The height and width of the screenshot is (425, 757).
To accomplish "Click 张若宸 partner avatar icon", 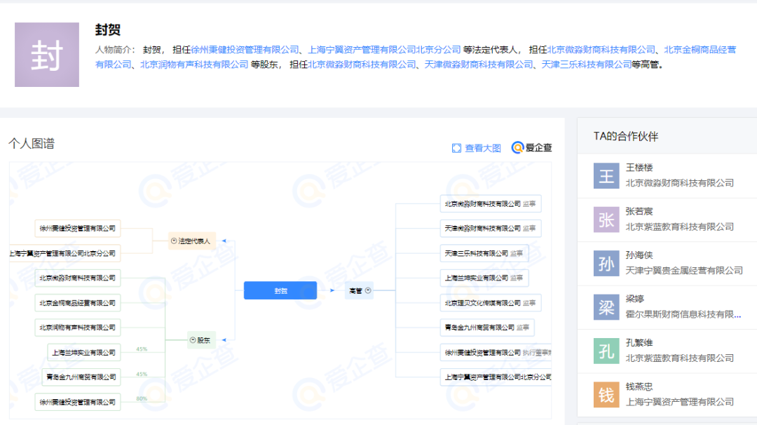I will tap(606, 220).
